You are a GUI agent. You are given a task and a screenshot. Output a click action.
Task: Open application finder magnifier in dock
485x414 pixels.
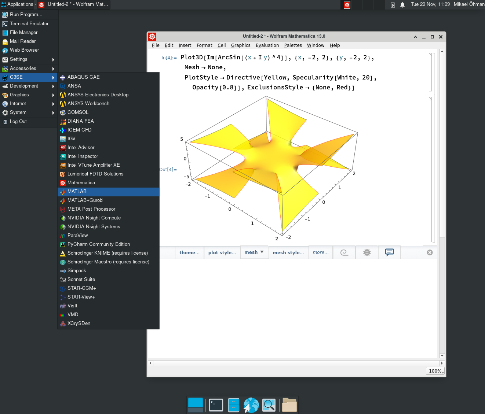[269, 405]
